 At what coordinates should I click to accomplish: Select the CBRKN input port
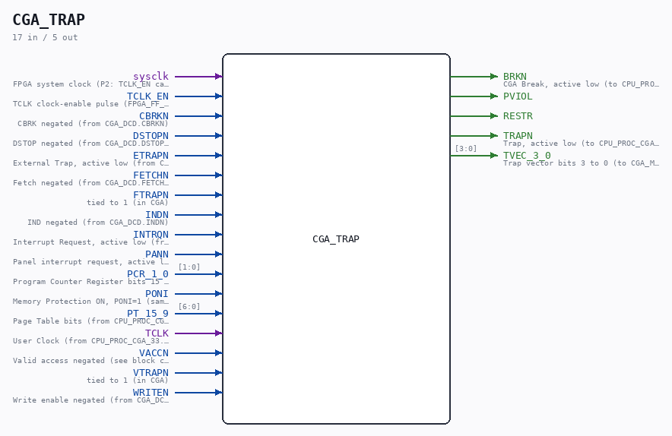coord(154,115)
